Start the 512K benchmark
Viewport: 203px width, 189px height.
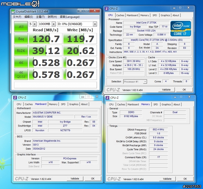tap(21, 51)
